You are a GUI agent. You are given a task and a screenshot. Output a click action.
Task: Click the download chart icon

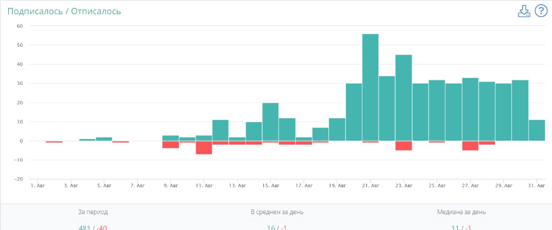click(x=524, y=11)
